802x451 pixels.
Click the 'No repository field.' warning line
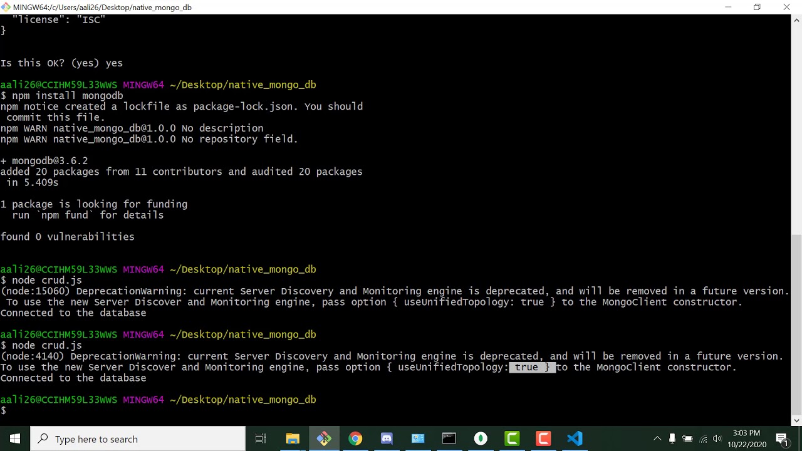coord(149,139)
